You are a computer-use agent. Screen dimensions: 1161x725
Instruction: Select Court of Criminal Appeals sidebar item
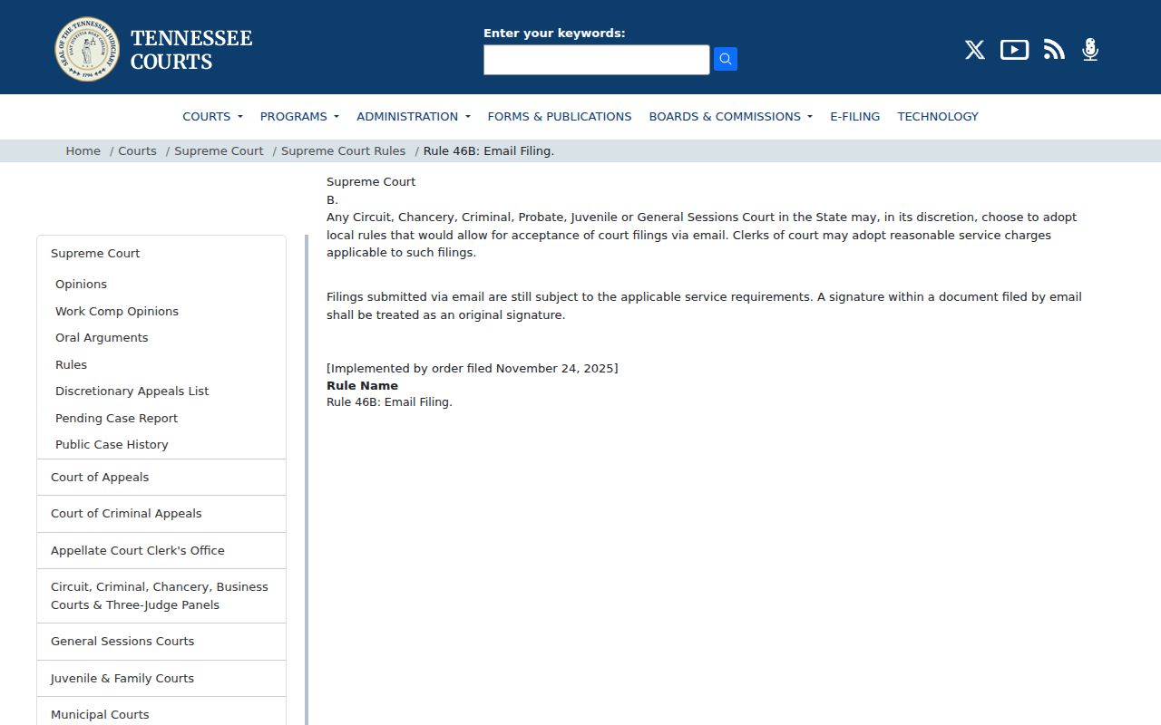tap(161, 514)
